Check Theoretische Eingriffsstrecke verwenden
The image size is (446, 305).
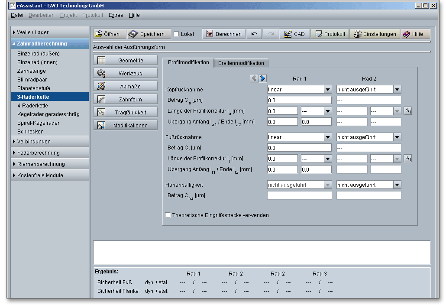[x=168, y=215]
